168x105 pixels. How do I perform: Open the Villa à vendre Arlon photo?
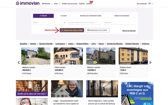(68, 56)
